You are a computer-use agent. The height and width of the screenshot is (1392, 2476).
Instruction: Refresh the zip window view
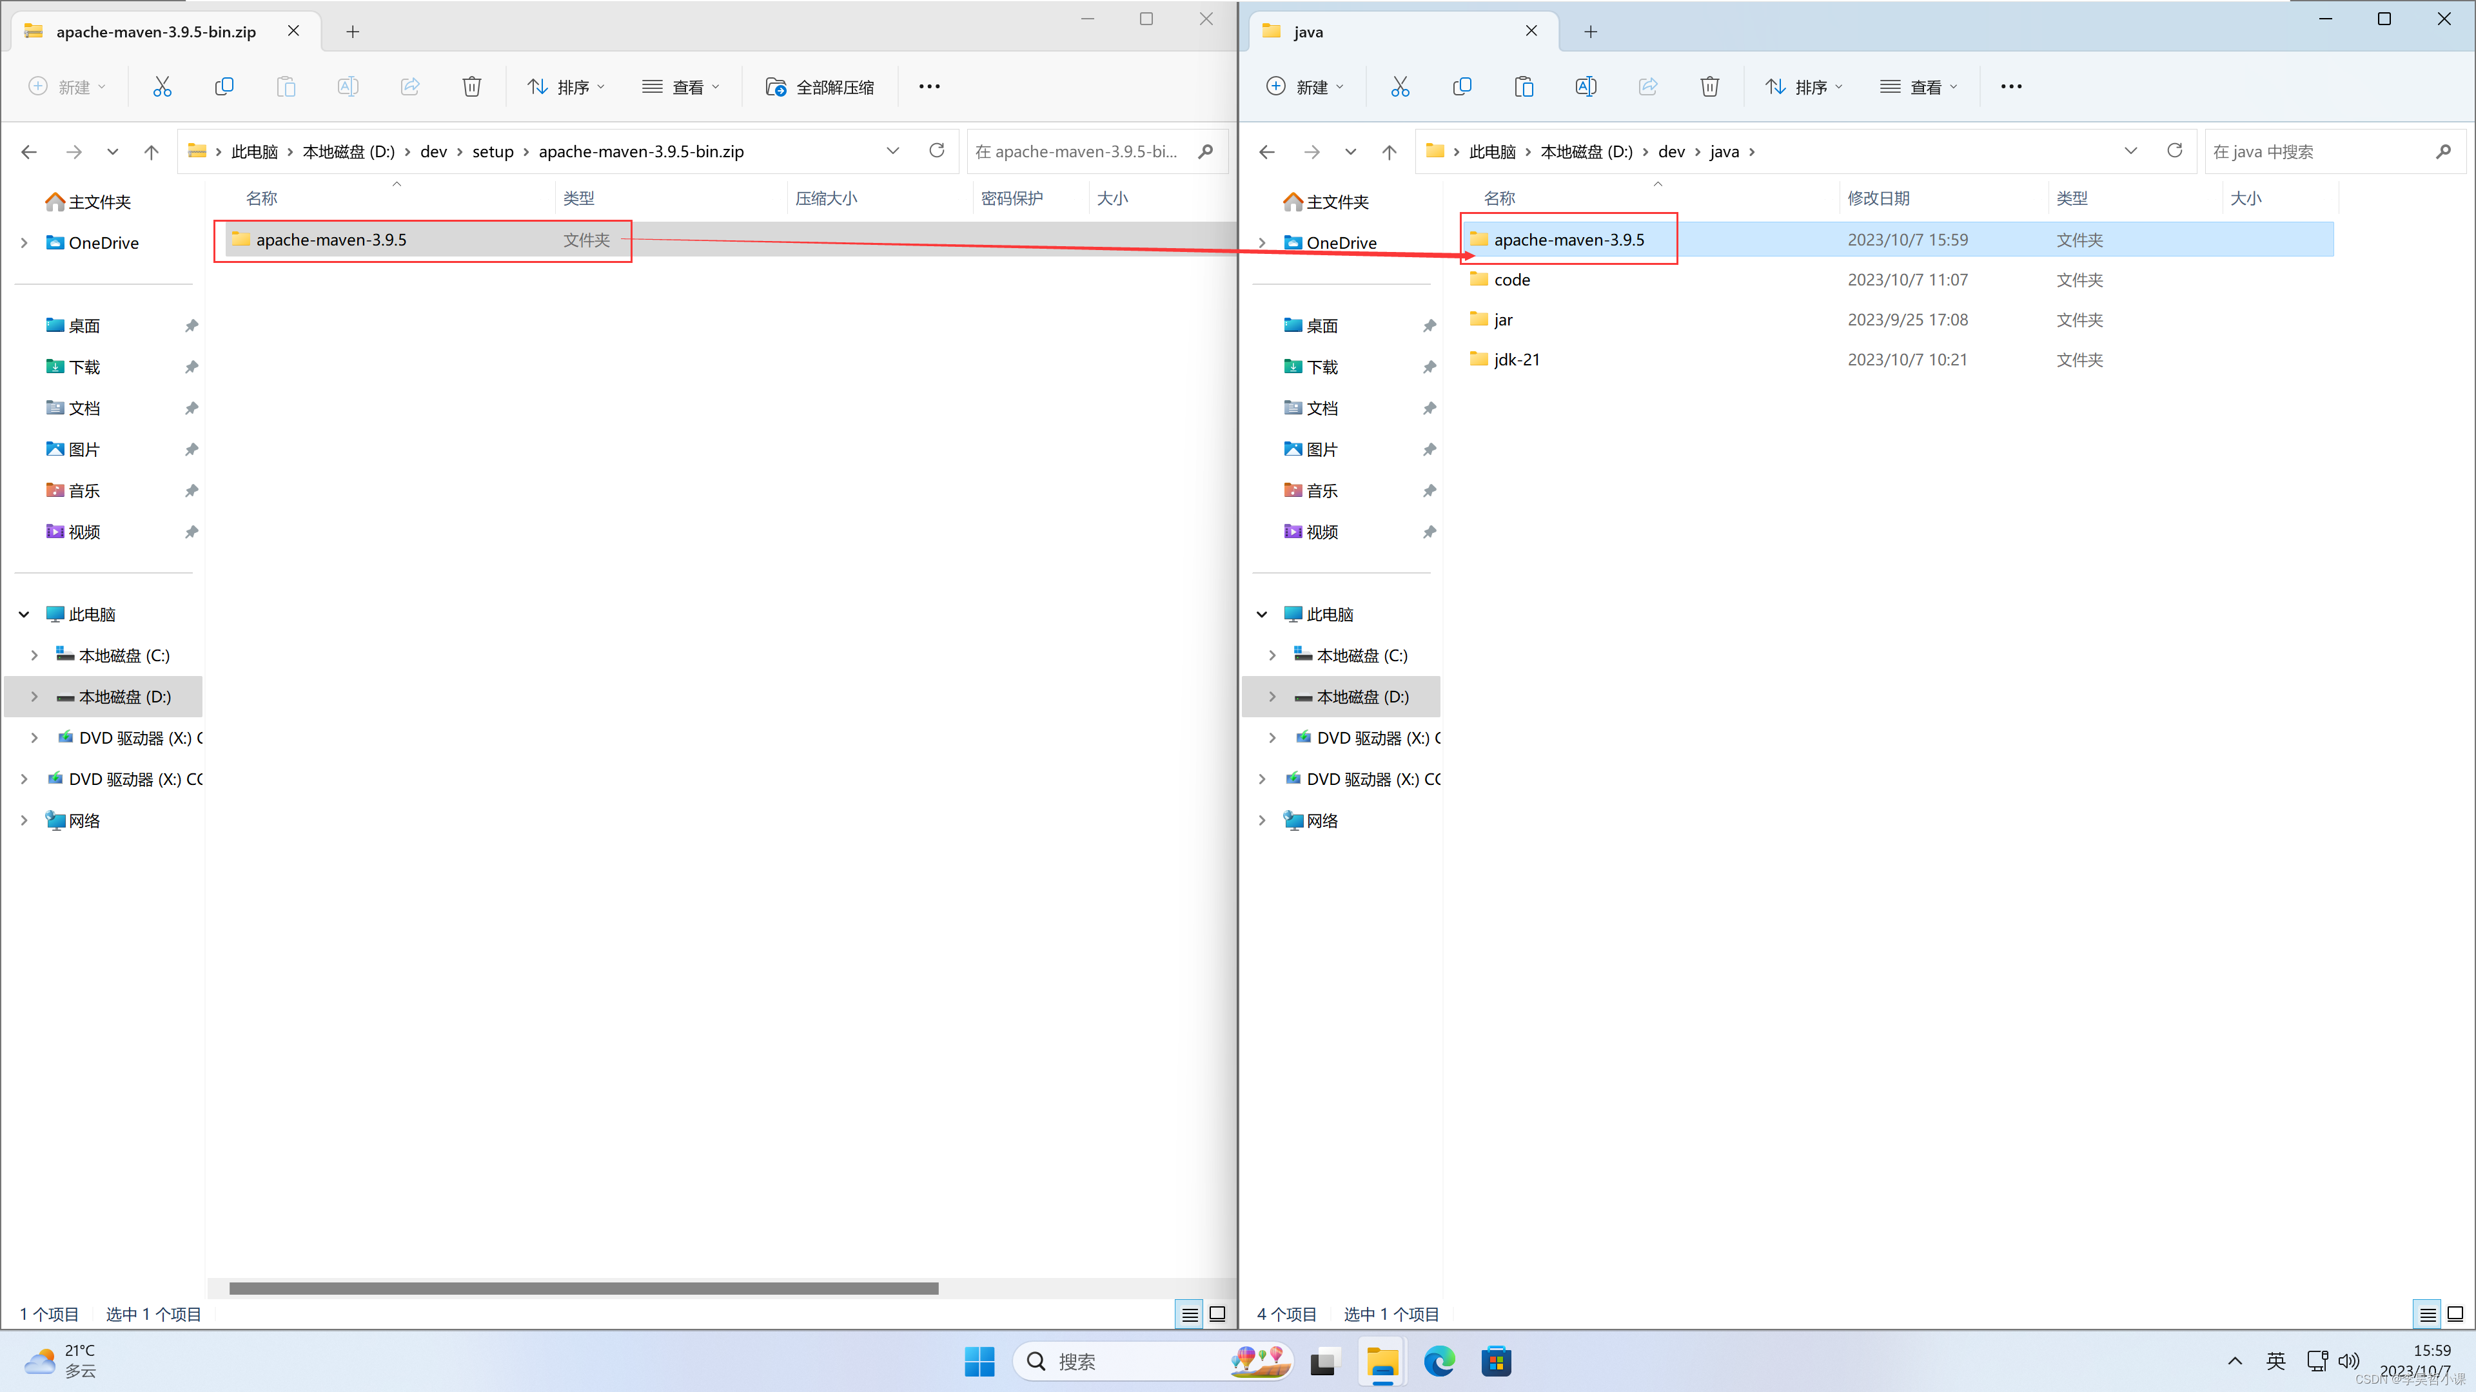point(936,151)
